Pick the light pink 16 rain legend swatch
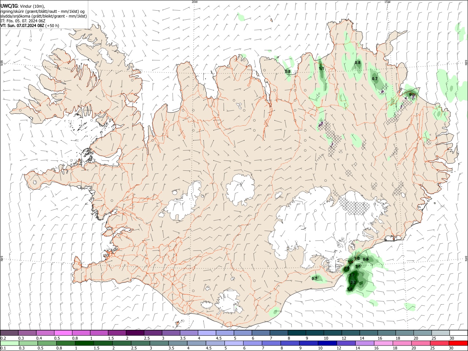Screen dimensions: 468x351 [383, 343]
